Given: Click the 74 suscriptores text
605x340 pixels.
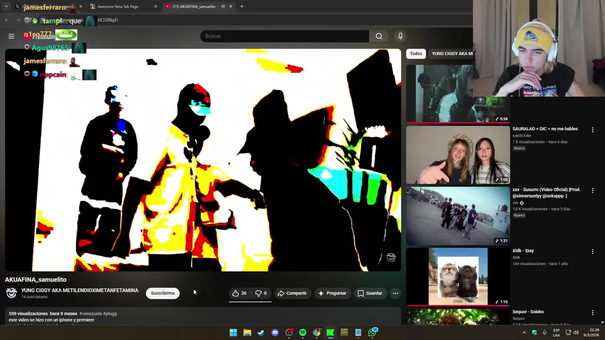Looking at the screenshot, I should coord(34,297).
